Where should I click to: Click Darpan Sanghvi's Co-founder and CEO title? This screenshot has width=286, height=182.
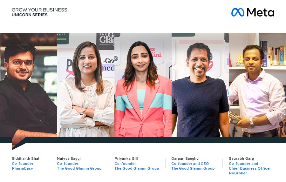[x=190, y=164]
